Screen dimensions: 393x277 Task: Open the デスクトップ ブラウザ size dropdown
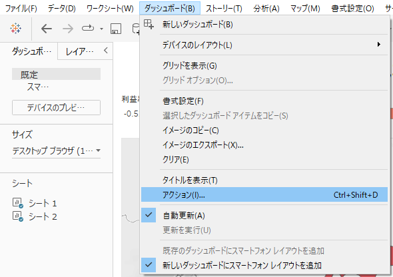point(57,150)
